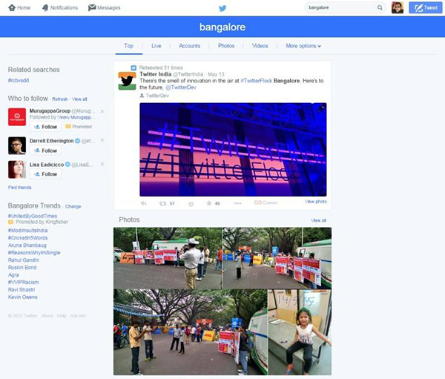View all photos in the Photos section
This screenshot has height=379, width=445.
[318, 220]
